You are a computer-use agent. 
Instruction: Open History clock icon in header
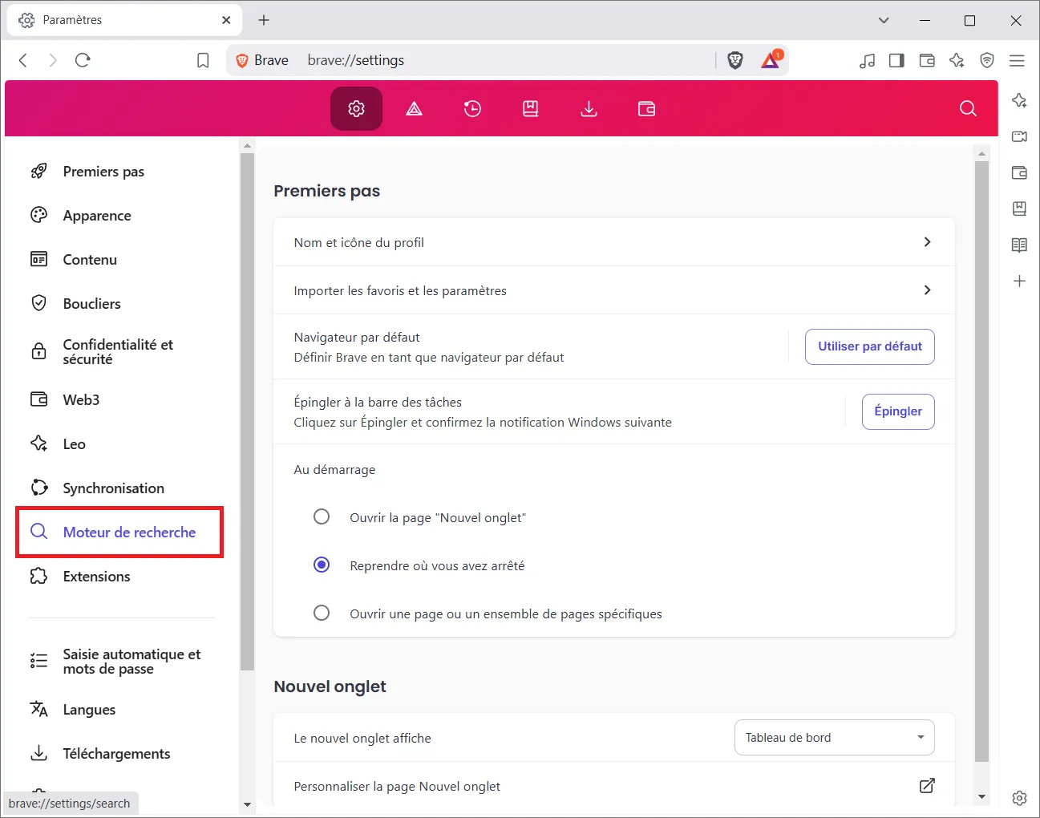[472, 108]
